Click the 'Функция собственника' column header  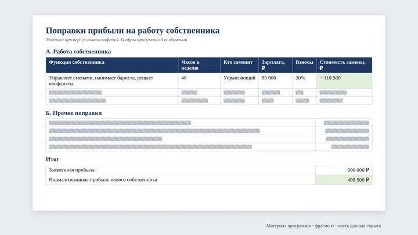click(112, 65)
